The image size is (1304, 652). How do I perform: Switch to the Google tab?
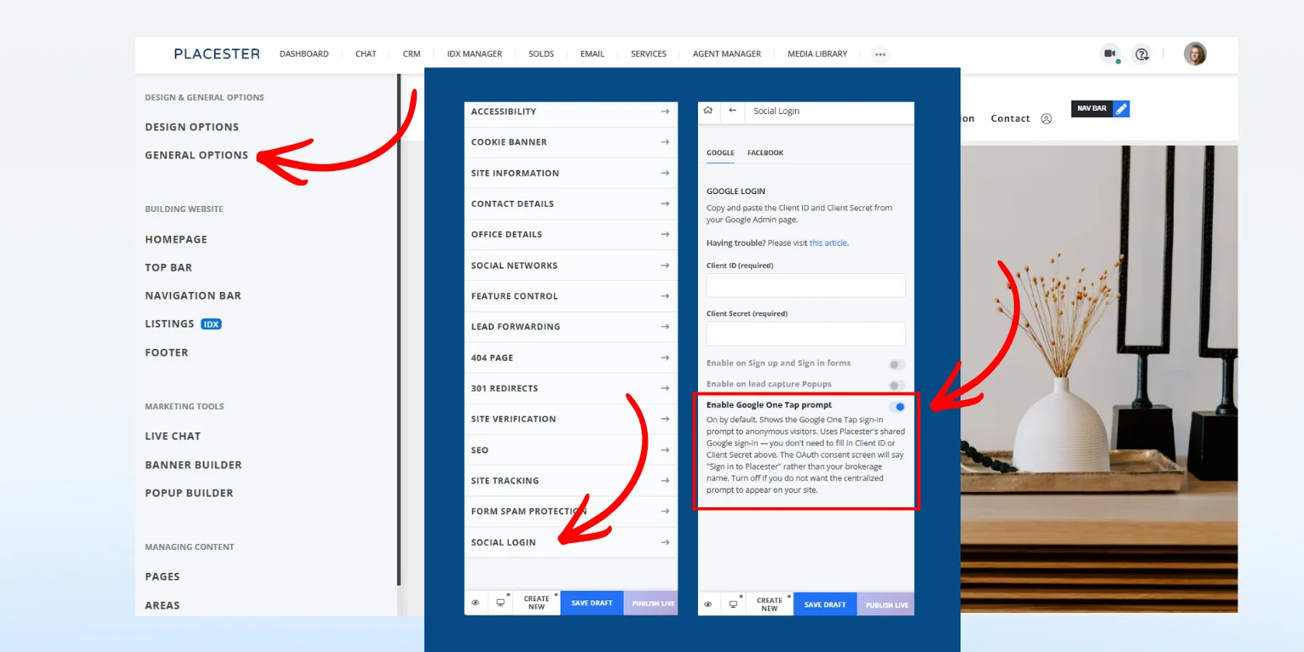click(x=720, y=153)
